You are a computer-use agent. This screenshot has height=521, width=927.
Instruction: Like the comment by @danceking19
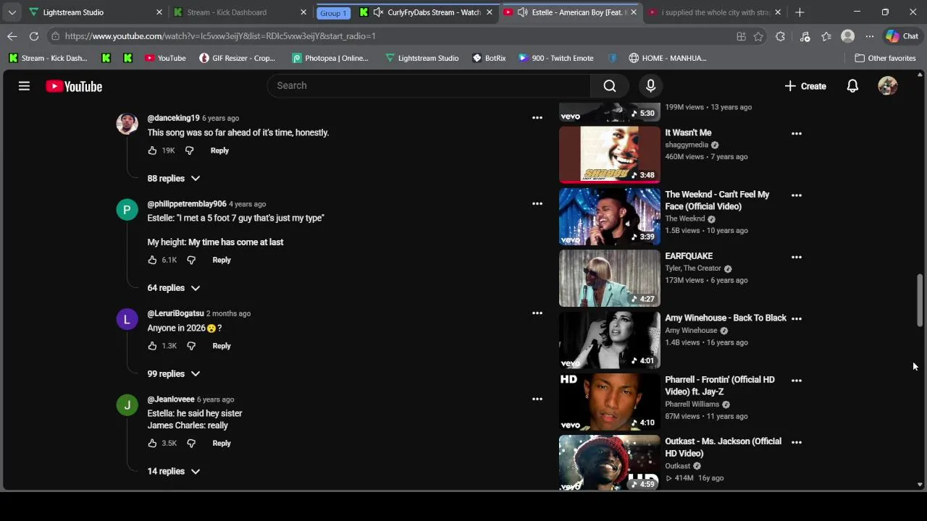(x=152, y=151)
